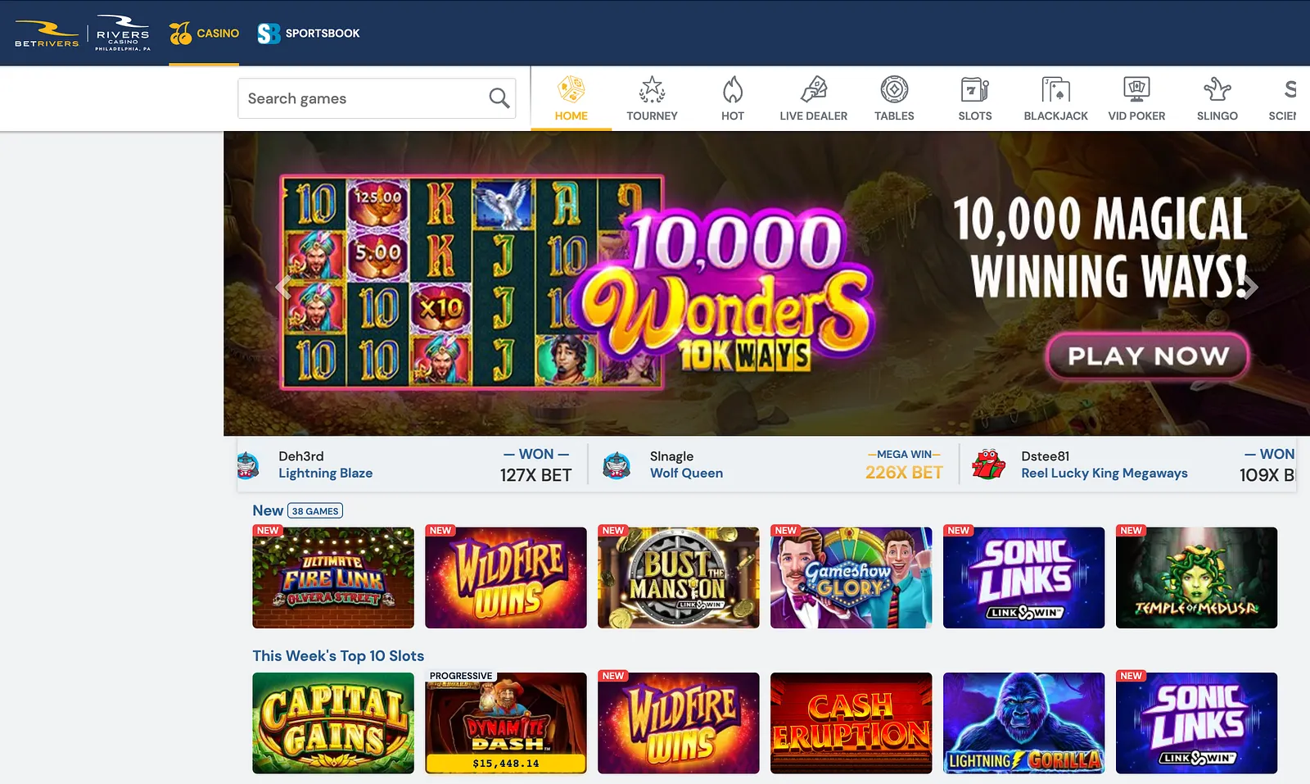Open the Dynamite Dash progressive game

tap(506, 723)
